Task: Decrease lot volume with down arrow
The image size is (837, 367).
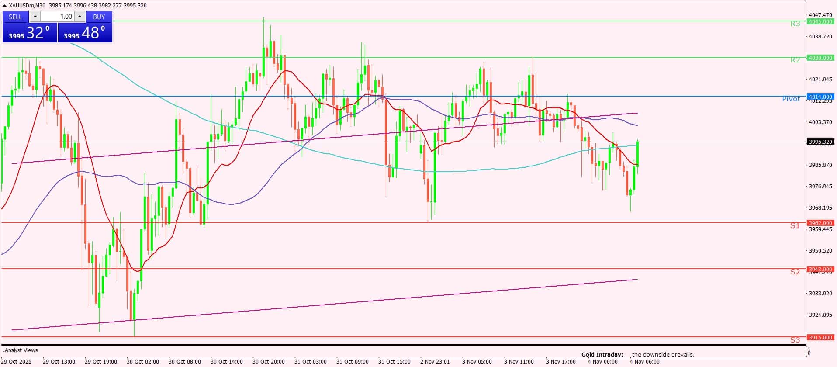Action: pyautogui.click(x=35, y=17)
